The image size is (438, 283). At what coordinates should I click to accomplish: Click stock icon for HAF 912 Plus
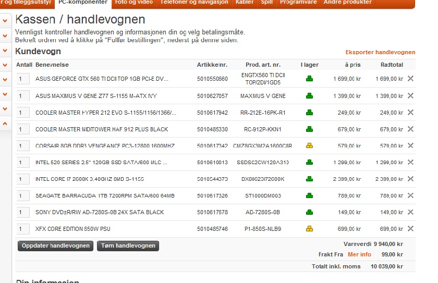pyautogui.click(x=310, y=129)
